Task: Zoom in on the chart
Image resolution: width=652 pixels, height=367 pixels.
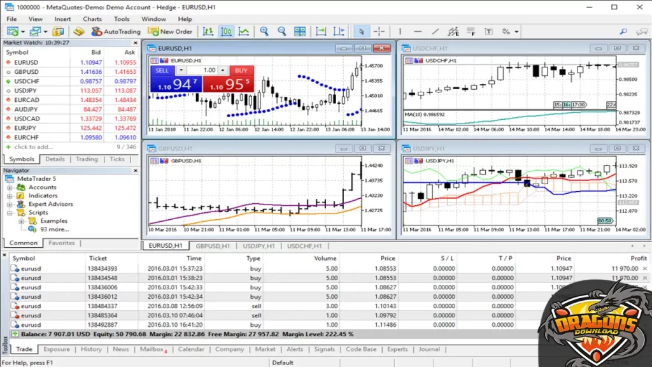Action: [x=264, y=31]
